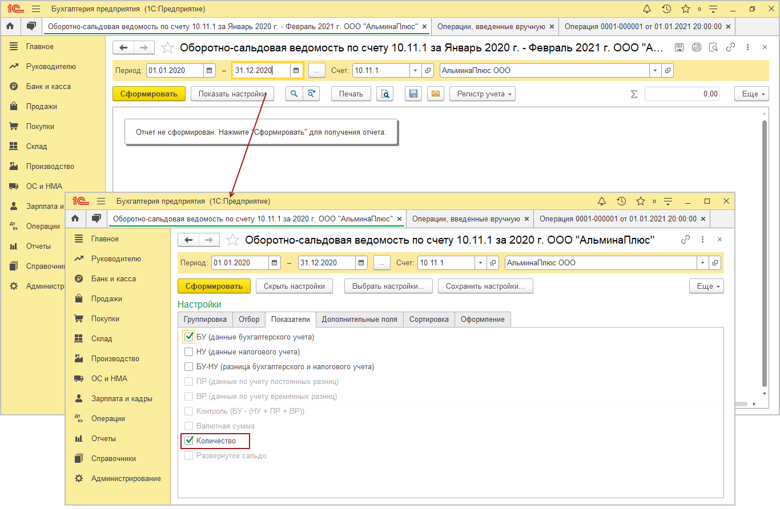This screenshot has width=780, height=509.
Task: Open Еще menu in front window
Action: pos(707,286)
